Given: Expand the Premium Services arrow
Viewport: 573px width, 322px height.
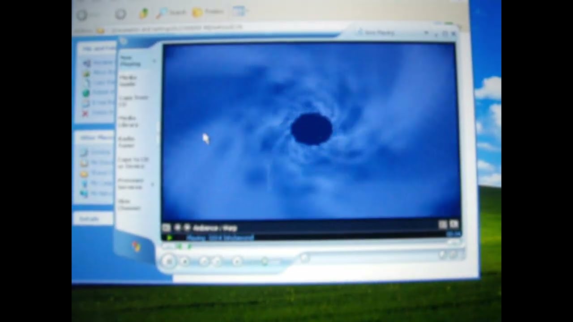Looking at the screenshot, I should [x=153, y=184].
